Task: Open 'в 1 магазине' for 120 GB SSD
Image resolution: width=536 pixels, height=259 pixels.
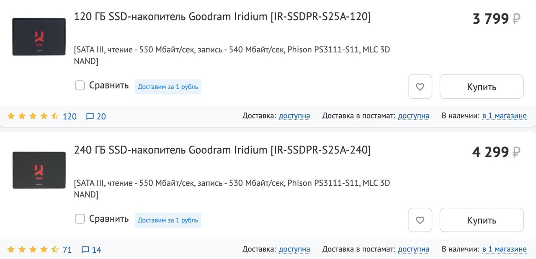Action: [x=504, y=116]
